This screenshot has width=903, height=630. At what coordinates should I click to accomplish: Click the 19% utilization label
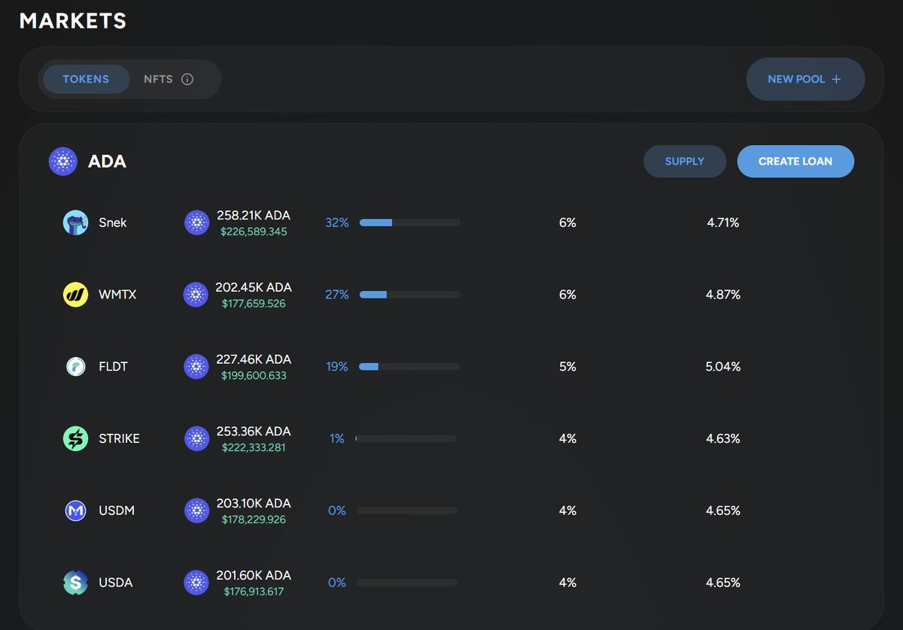click(337, 367)
